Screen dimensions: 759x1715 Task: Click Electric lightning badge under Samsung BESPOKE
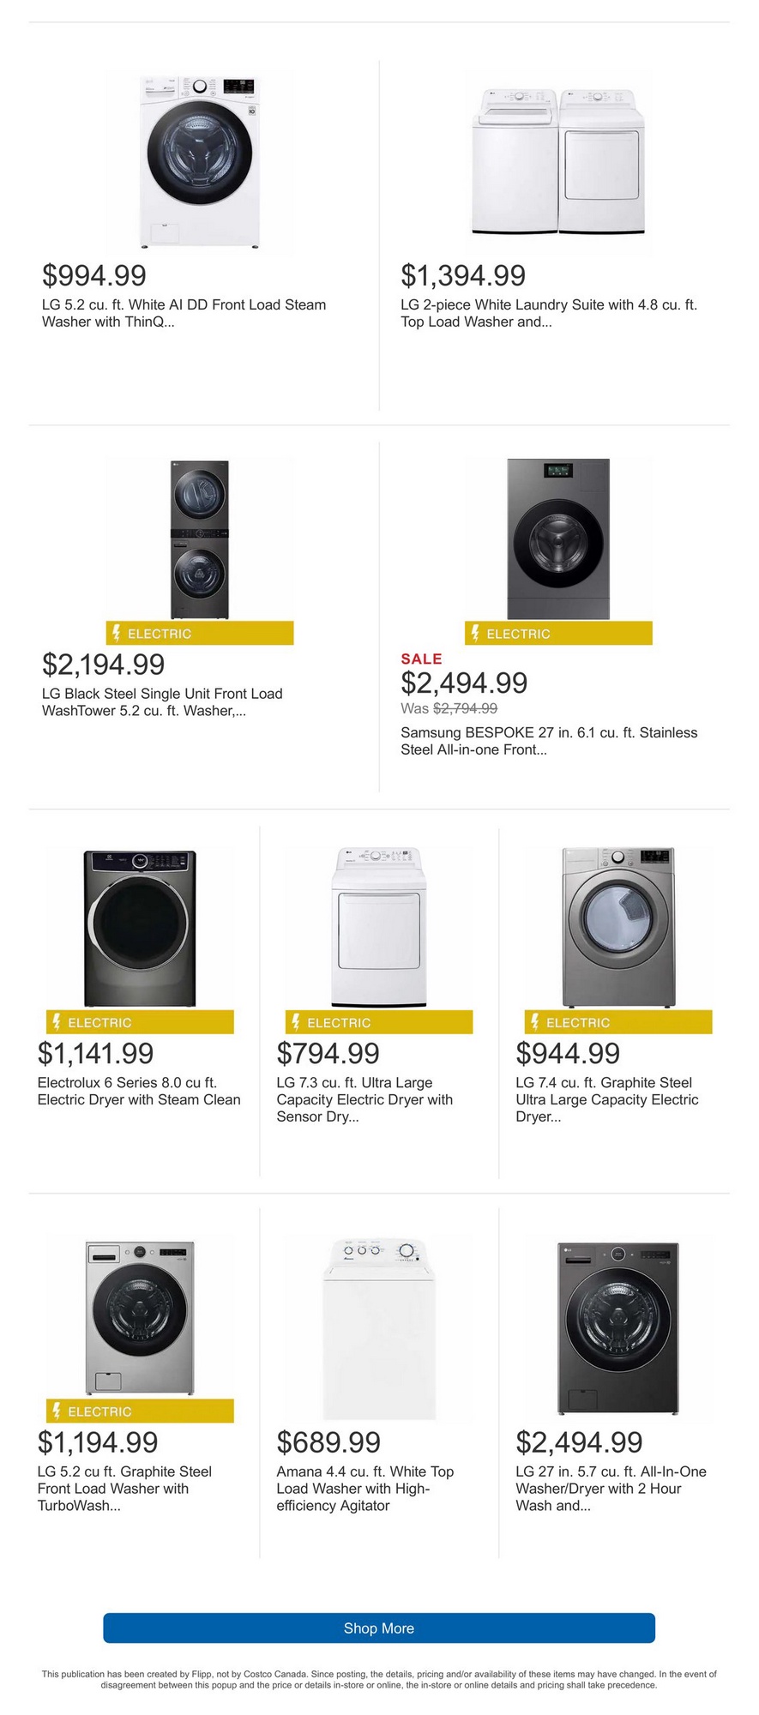coord(558,634)
